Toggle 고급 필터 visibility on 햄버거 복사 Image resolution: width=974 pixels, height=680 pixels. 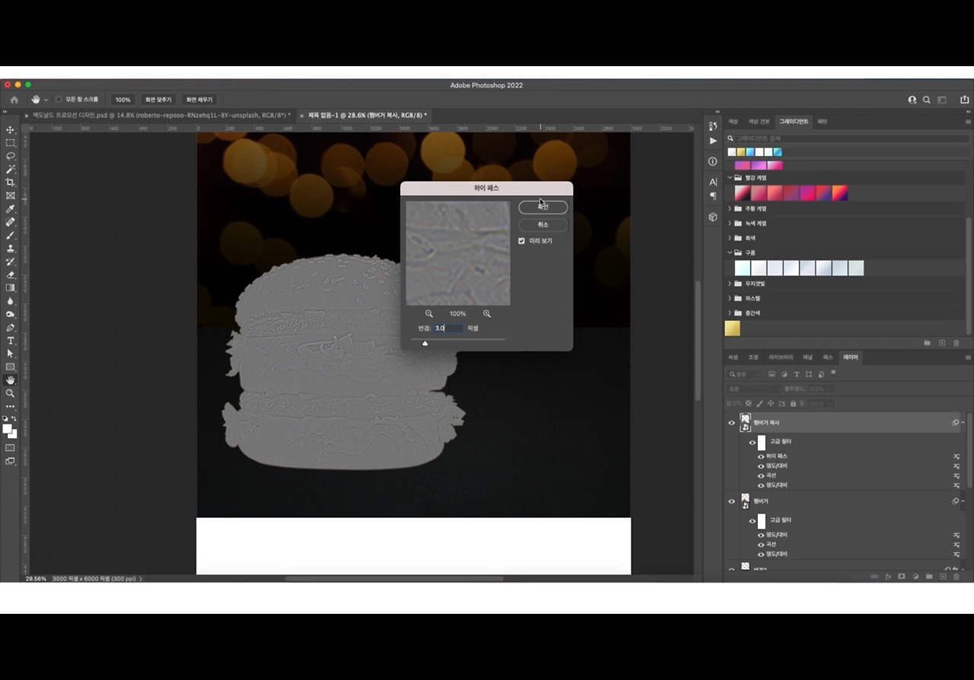tap(753, 442)
